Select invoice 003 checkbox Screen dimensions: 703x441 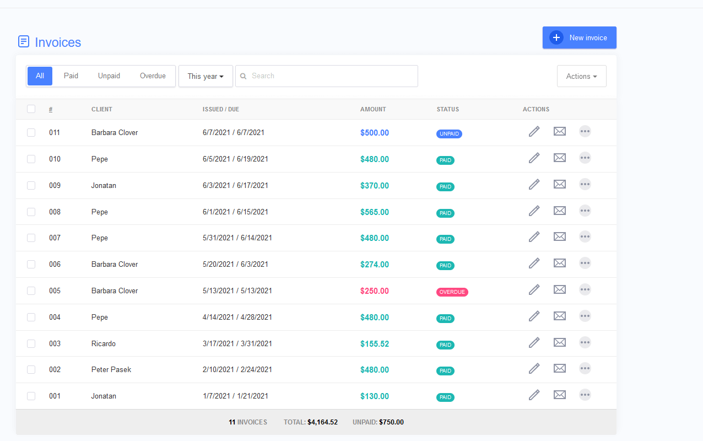pos(31,343)
